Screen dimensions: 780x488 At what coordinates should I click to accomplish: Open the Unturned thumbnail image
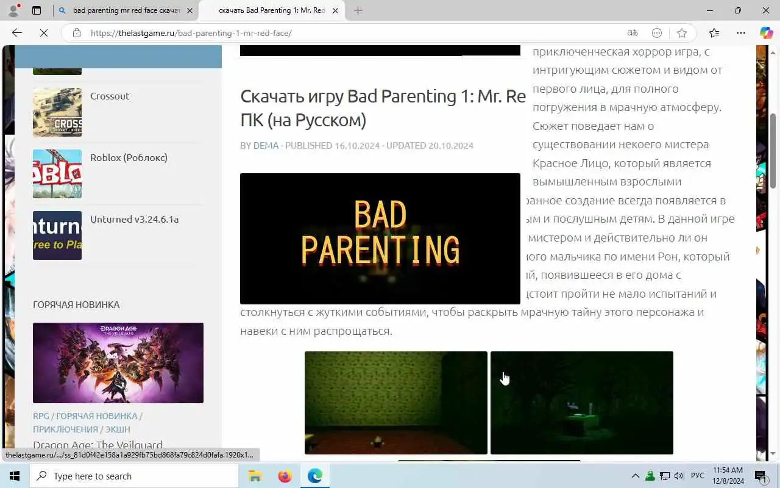click(x=57, y=235)
